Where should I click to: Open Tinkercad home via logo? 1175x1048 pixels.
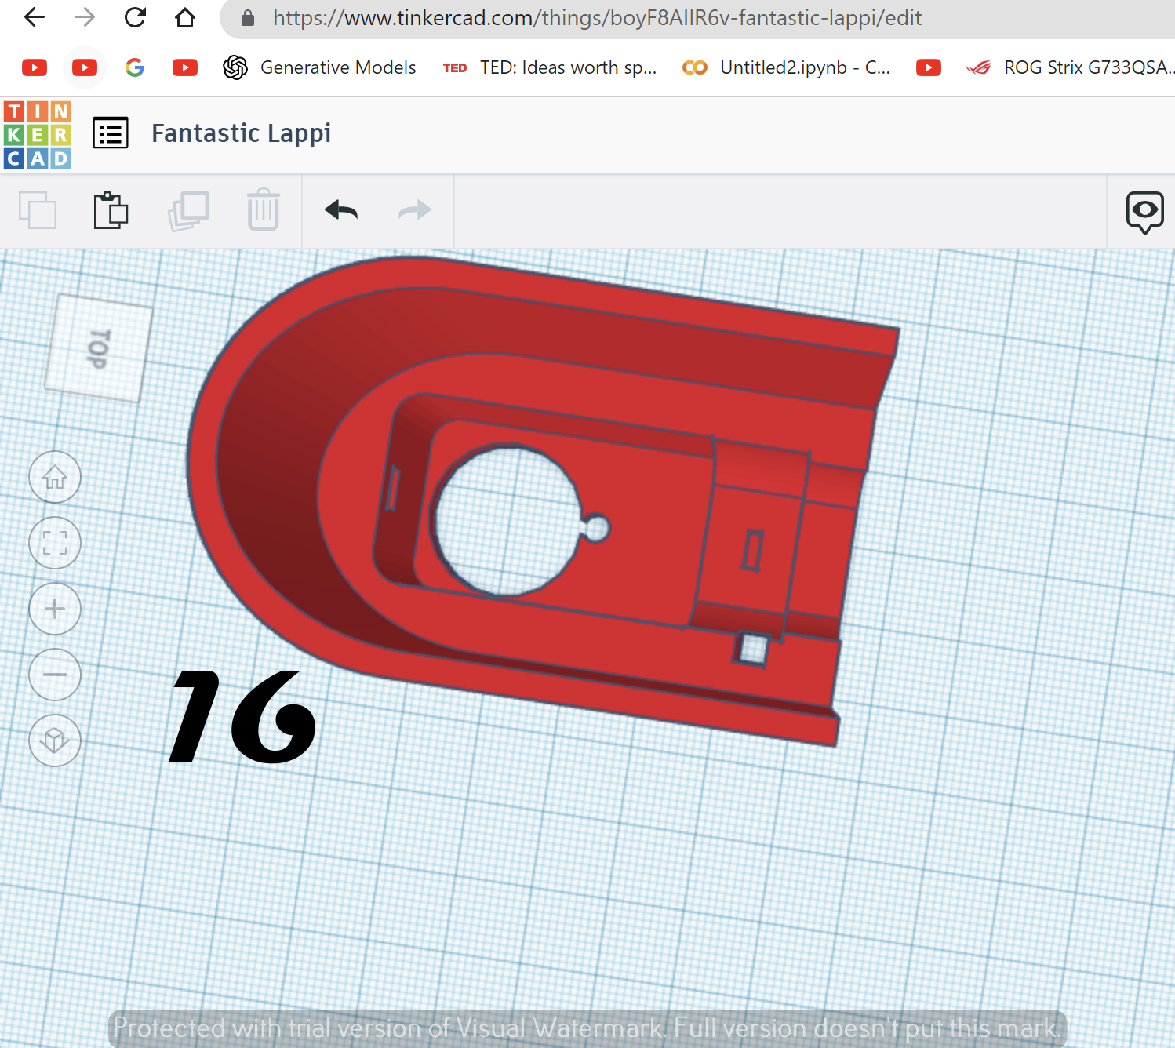tap(37, 133)
